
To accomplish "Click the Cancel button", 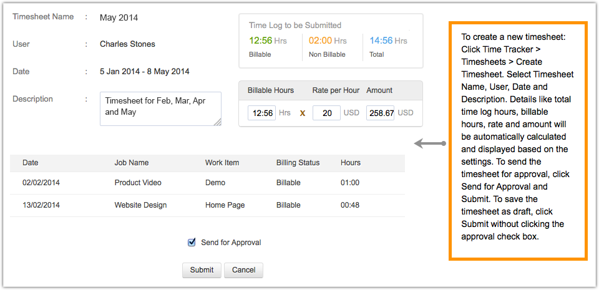I will [x=243, y=270].
